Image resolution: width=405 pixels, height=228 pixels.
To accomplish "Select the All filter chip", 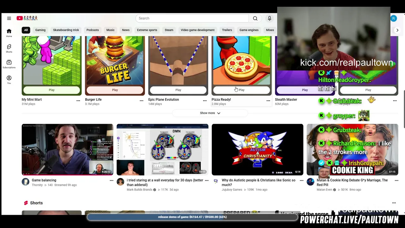I will point(26,30).
